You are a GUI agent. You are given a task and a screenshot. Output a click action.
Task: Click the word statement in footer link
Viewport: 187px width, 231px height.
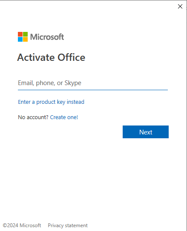[x=76, y=225]
